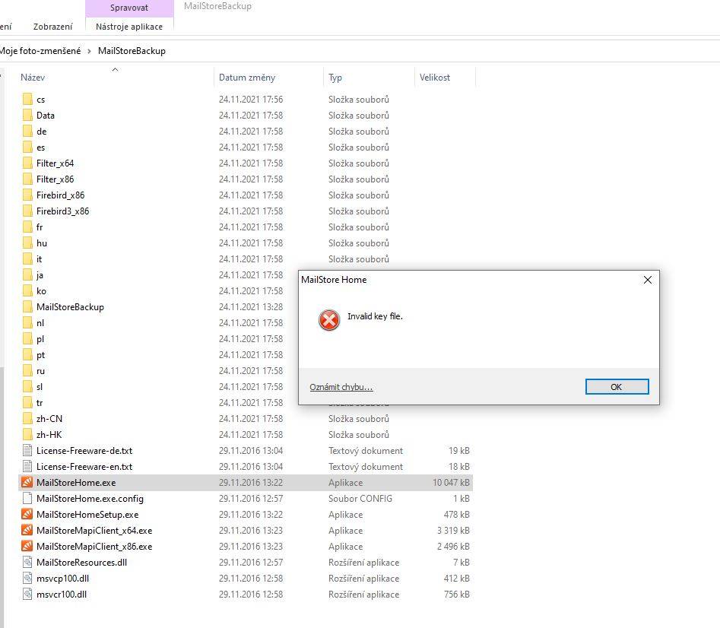Select the zh-CN folder icon
The width and height of the screenshot is (720, 628).
point(27,419)
